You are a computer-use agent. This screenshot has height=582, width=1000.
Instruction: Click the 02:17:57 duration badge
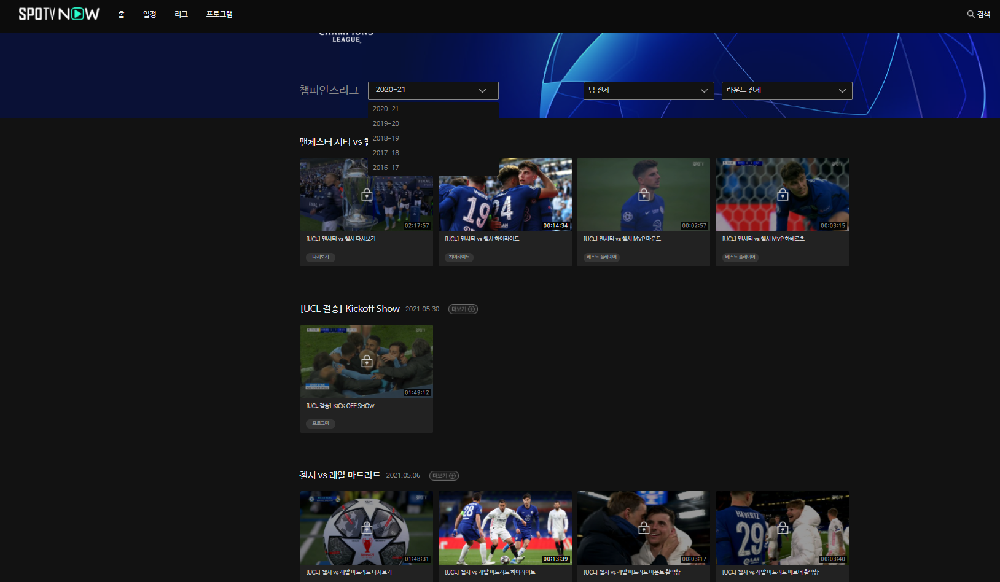tap(417, 226)
